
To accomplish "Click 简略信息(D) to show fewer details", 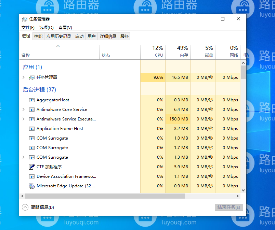I will click(x=42, y=207).
